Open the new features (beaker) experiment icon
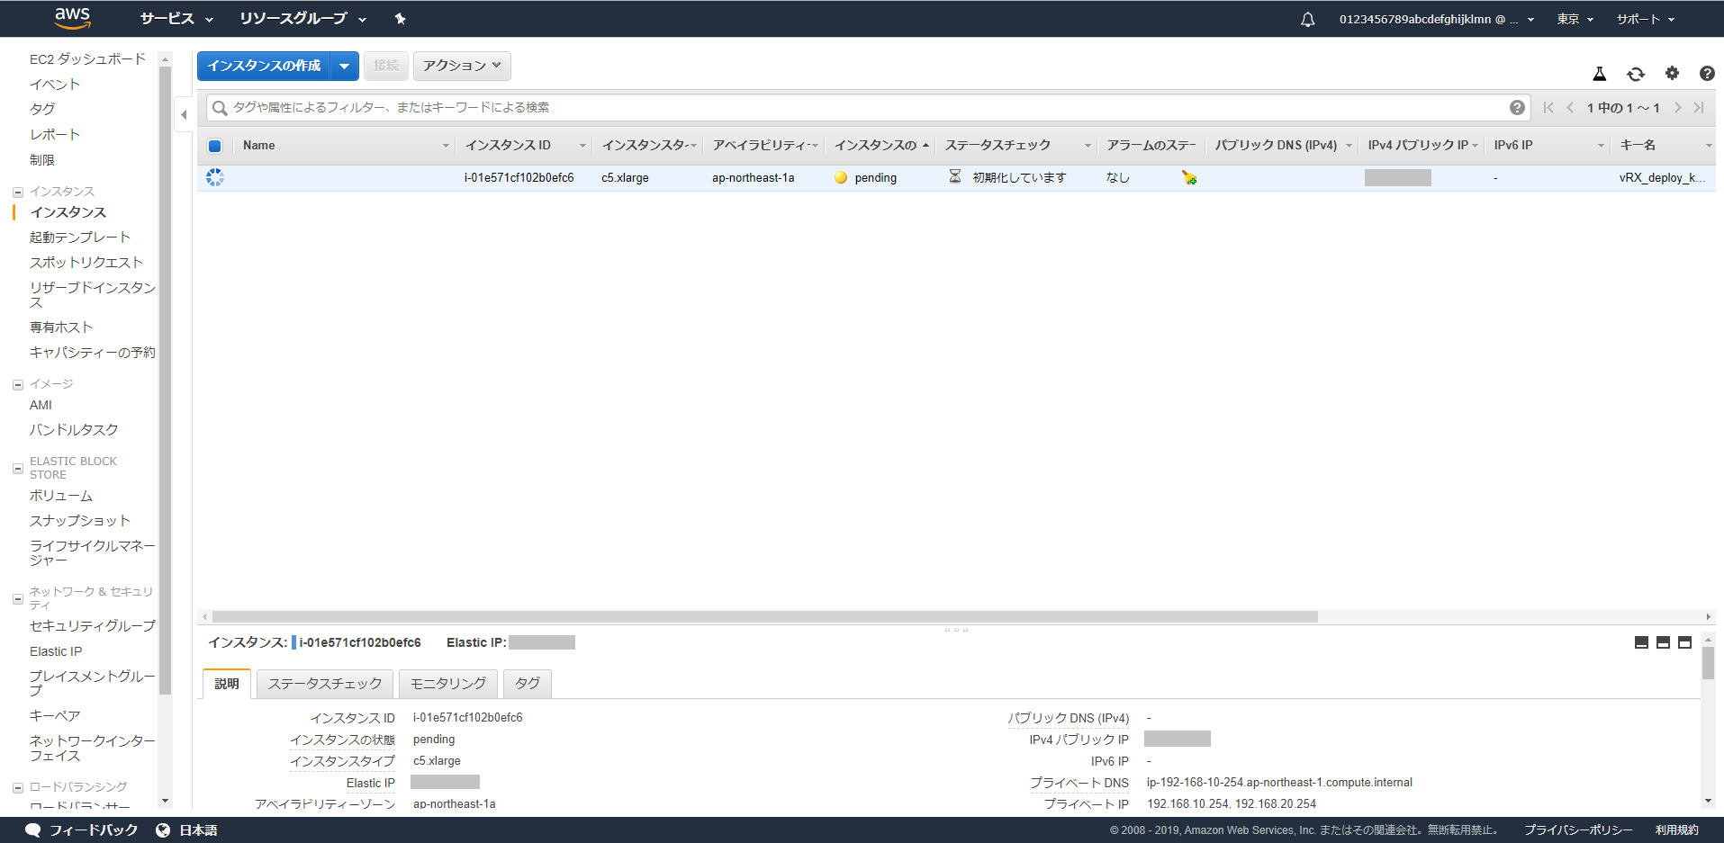This screenshot has height=843, width=1724. click(x=1600, y=74)
